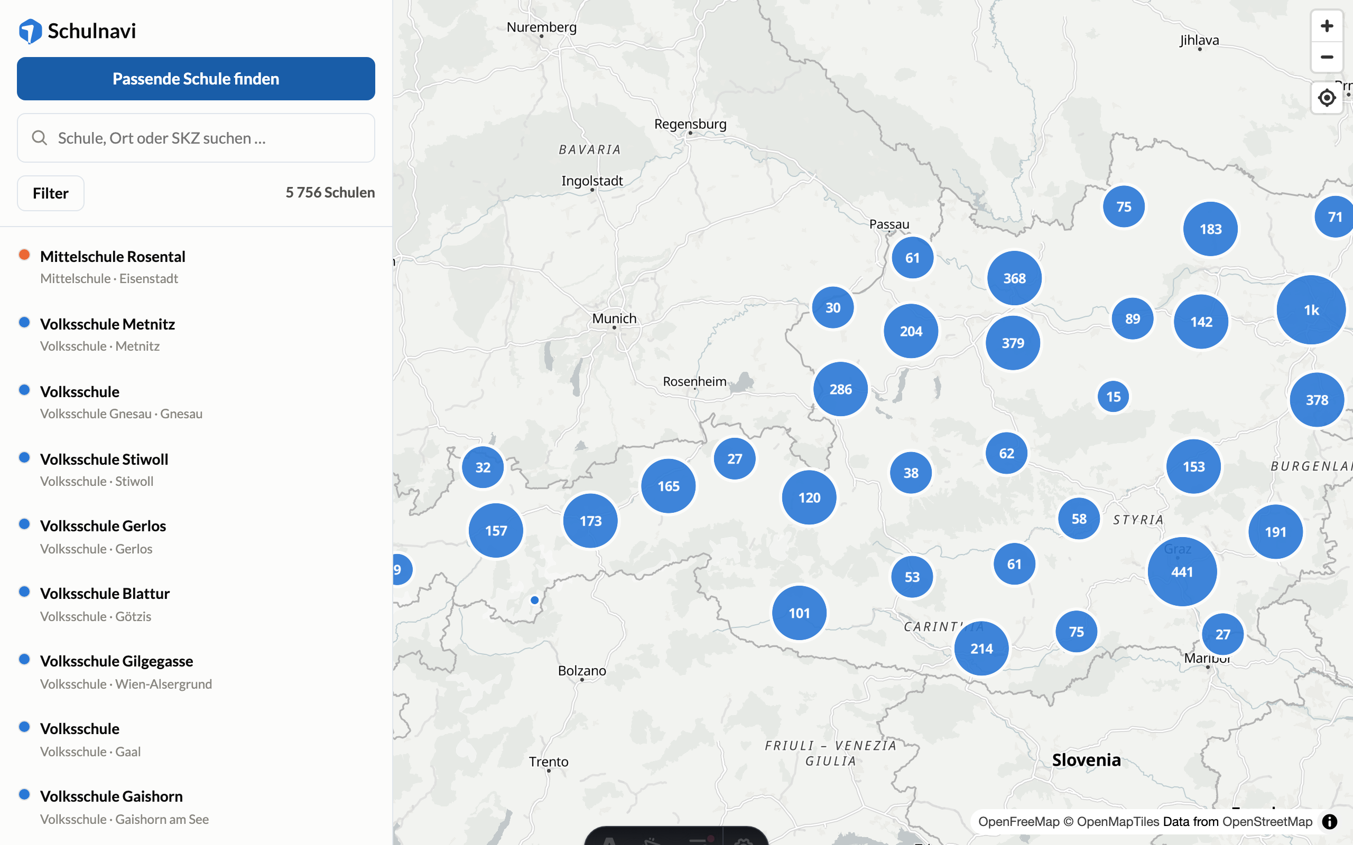Click the 5 756 Schulen count
Image resolution: width=1353 pixels, height=845 pixels.
pyautogui.click(x=330, y=193)
